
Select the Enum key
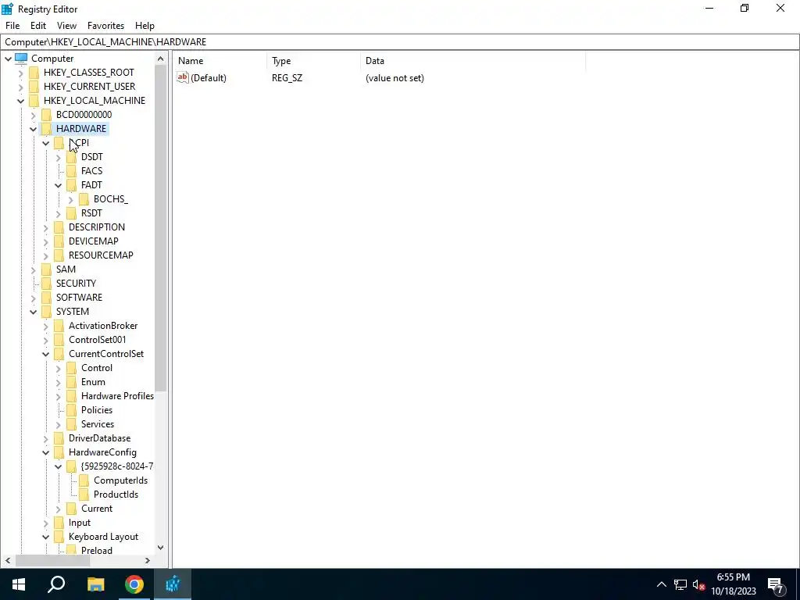[94, 382]
